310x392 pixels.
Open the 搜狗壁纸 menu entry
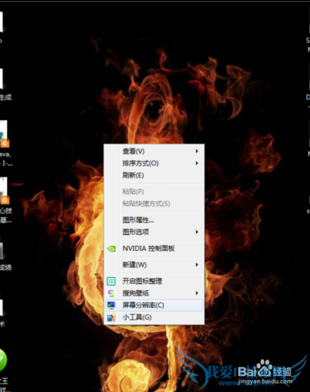tap(154, 294)
